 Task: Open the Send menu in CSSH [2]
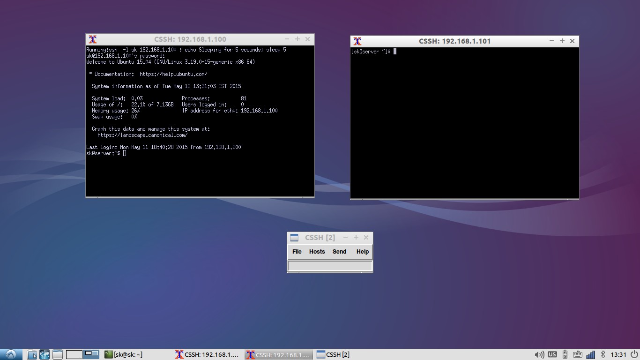point(340,252)
